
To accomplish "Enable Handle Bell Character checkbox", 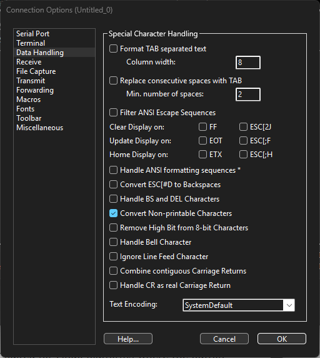I will coord(113,242).
